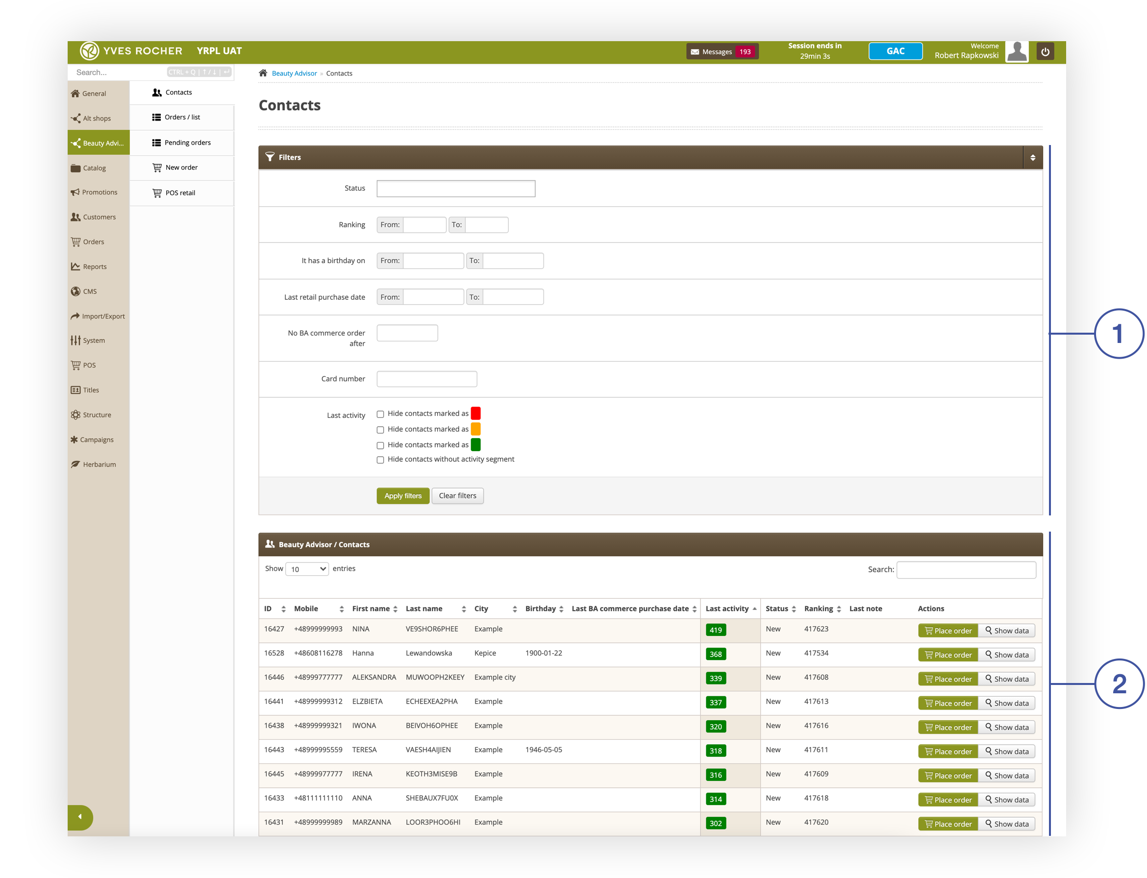
Task: Sort table by ID column
Action: click(275, 609)
